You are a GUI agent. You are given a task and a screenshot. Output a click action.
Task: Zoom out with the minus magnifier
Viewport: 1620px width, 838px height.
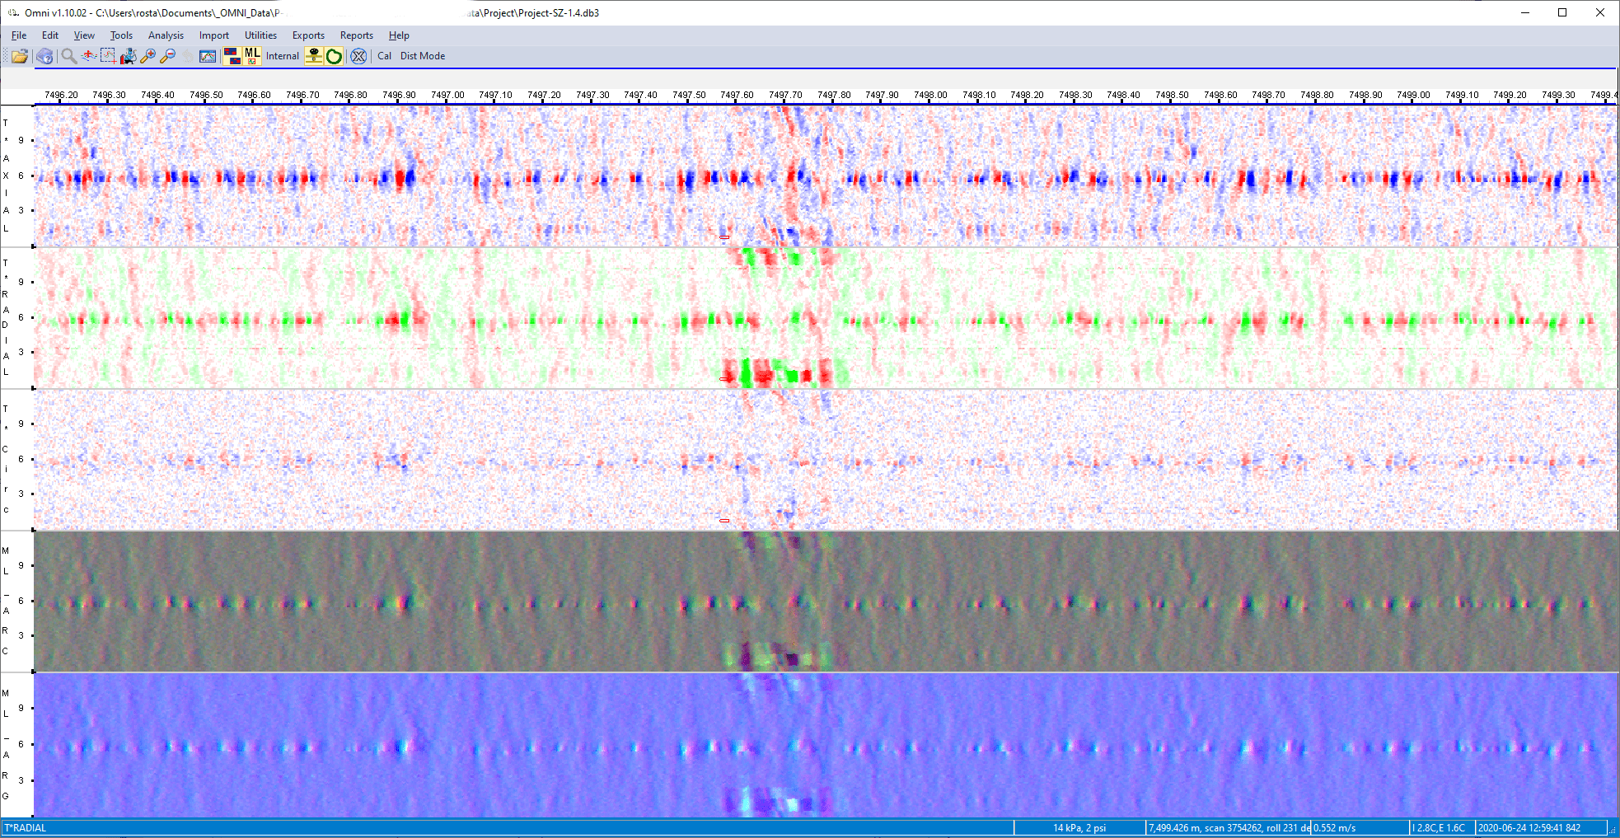(167, 56)
